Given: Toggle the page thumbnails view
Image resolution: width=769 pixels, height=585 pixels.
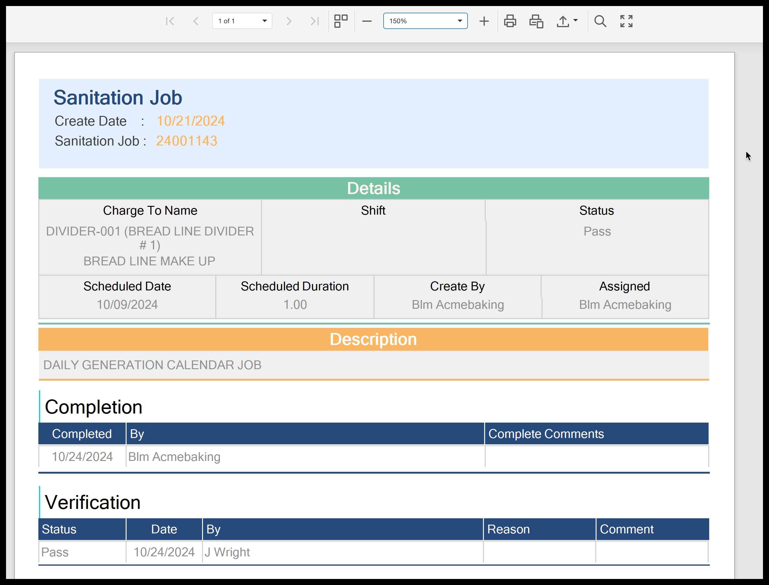Looking at the screenshot, I should 341,21.
